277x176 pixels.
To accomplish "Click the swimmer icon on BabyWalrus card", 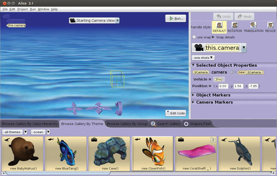I will [x=7, y=140].
